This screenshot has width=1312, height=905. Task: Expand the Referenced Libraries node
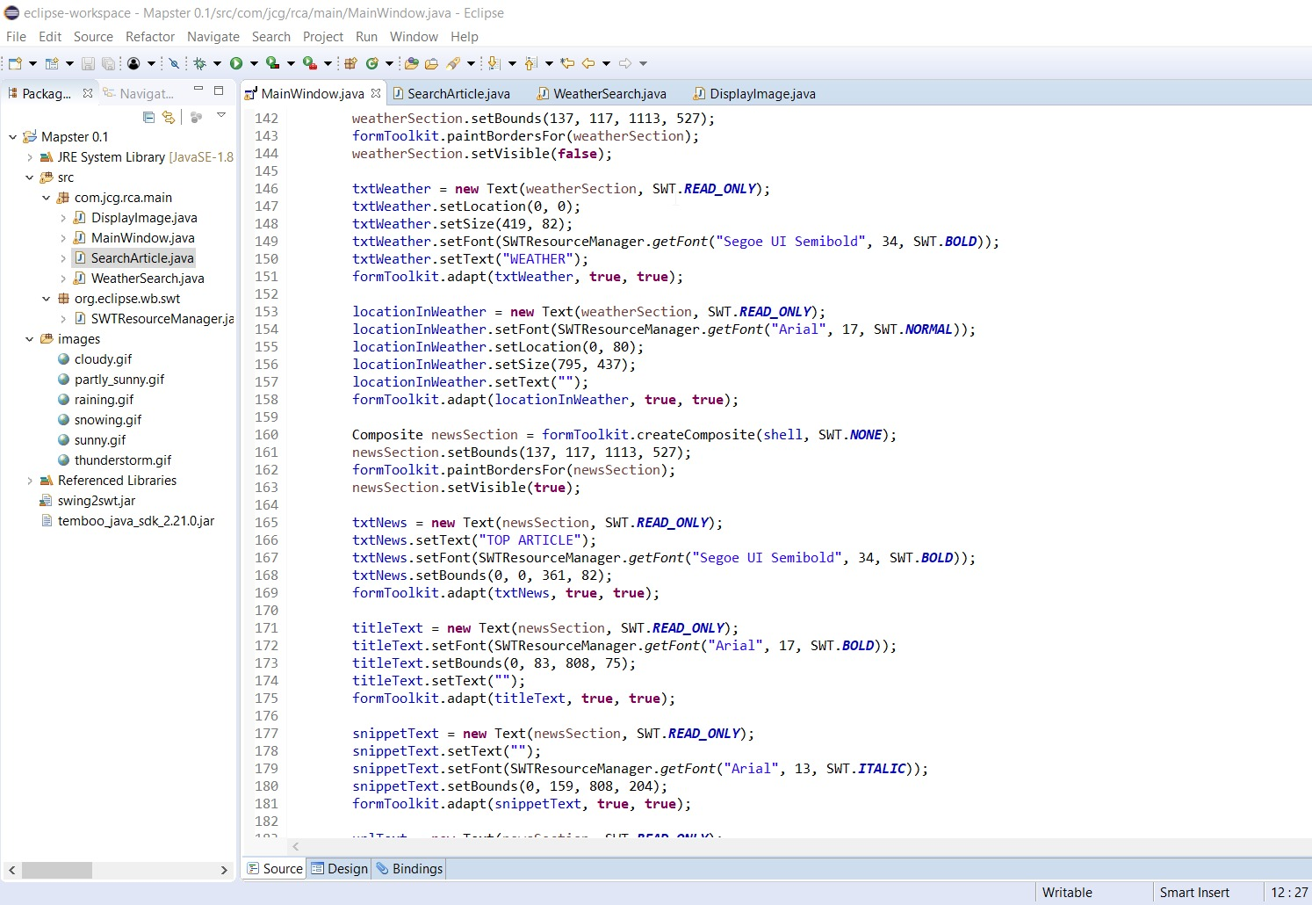pyautogui.click(x=29, y=481)
